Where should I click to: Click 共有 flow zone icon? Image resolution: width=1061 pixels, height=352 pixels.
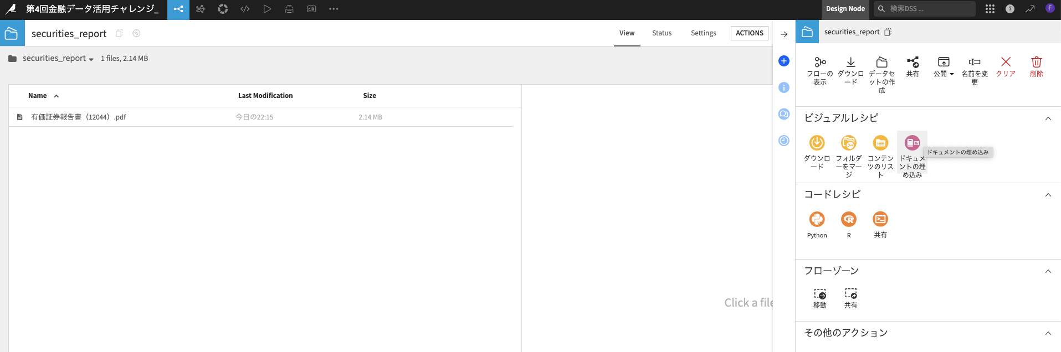[x=851, y=293]
